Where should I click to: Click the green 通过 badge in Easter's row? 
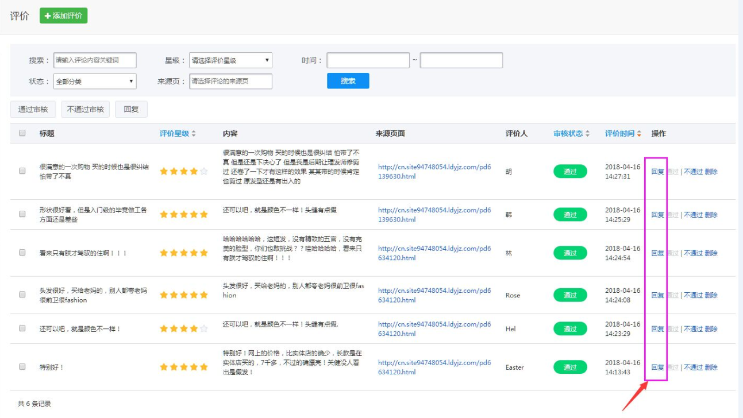(570, 367)
